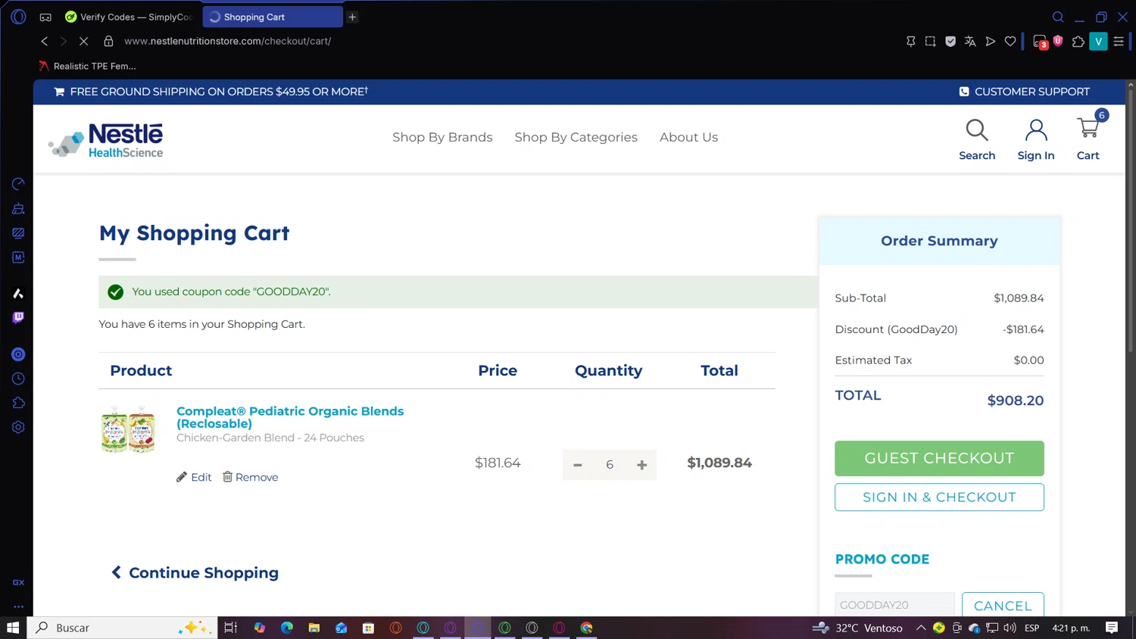Open the extensions puzzle menu

(x=1078, y=42)
